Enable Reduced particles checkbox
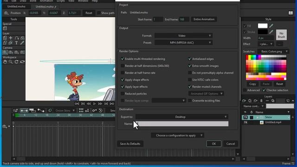 tap(123, 94)
